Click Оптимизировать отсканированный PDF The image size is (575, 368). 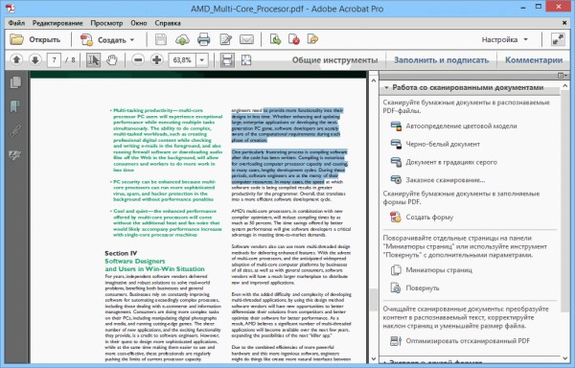click(x=468, y=341)
